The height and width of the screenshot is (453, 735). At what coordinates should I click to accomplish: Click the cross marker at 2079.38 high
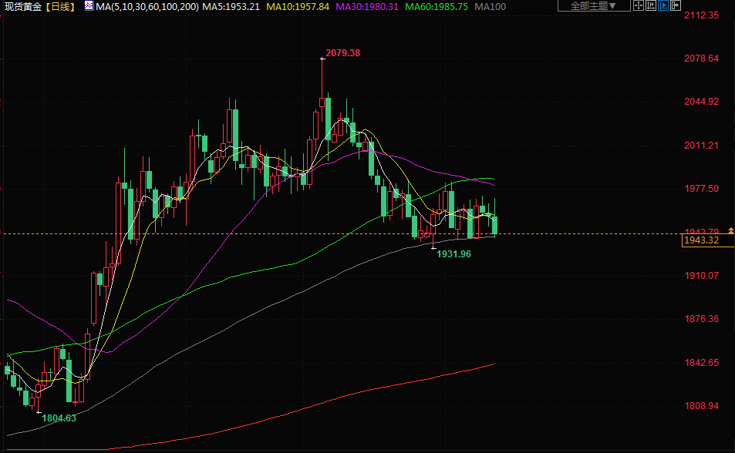tap(322, 59)
